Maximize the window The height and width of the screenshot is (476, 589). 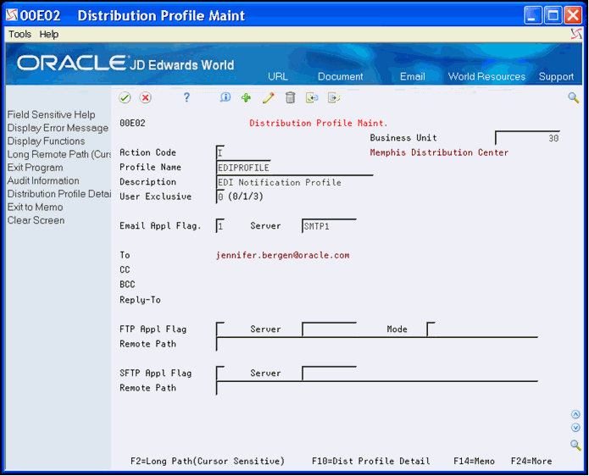coord(553,15)
